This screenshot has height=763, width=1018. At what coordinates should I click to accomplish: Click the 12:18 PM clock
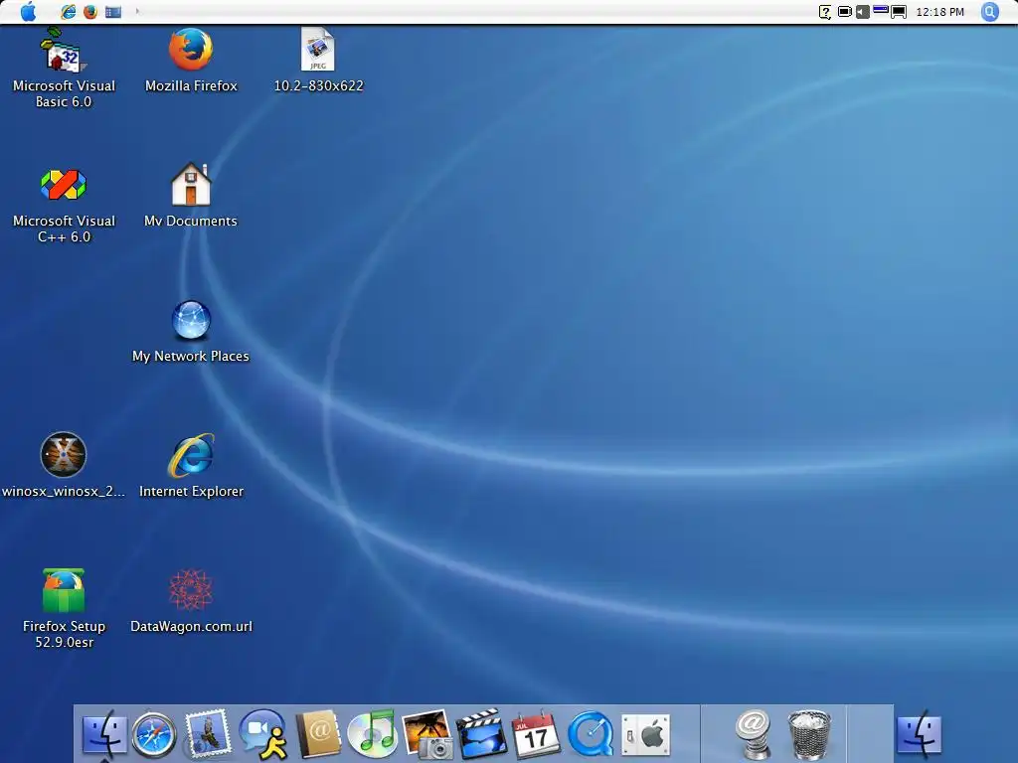939,12
